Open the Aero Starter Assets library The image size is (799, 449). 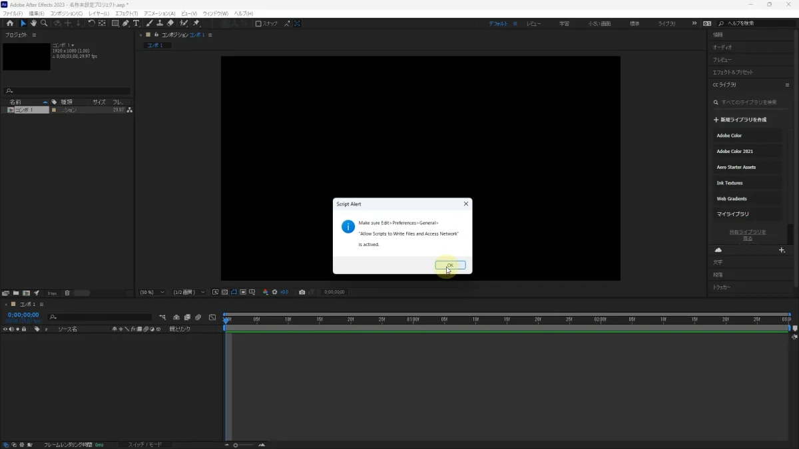point(747,167)
